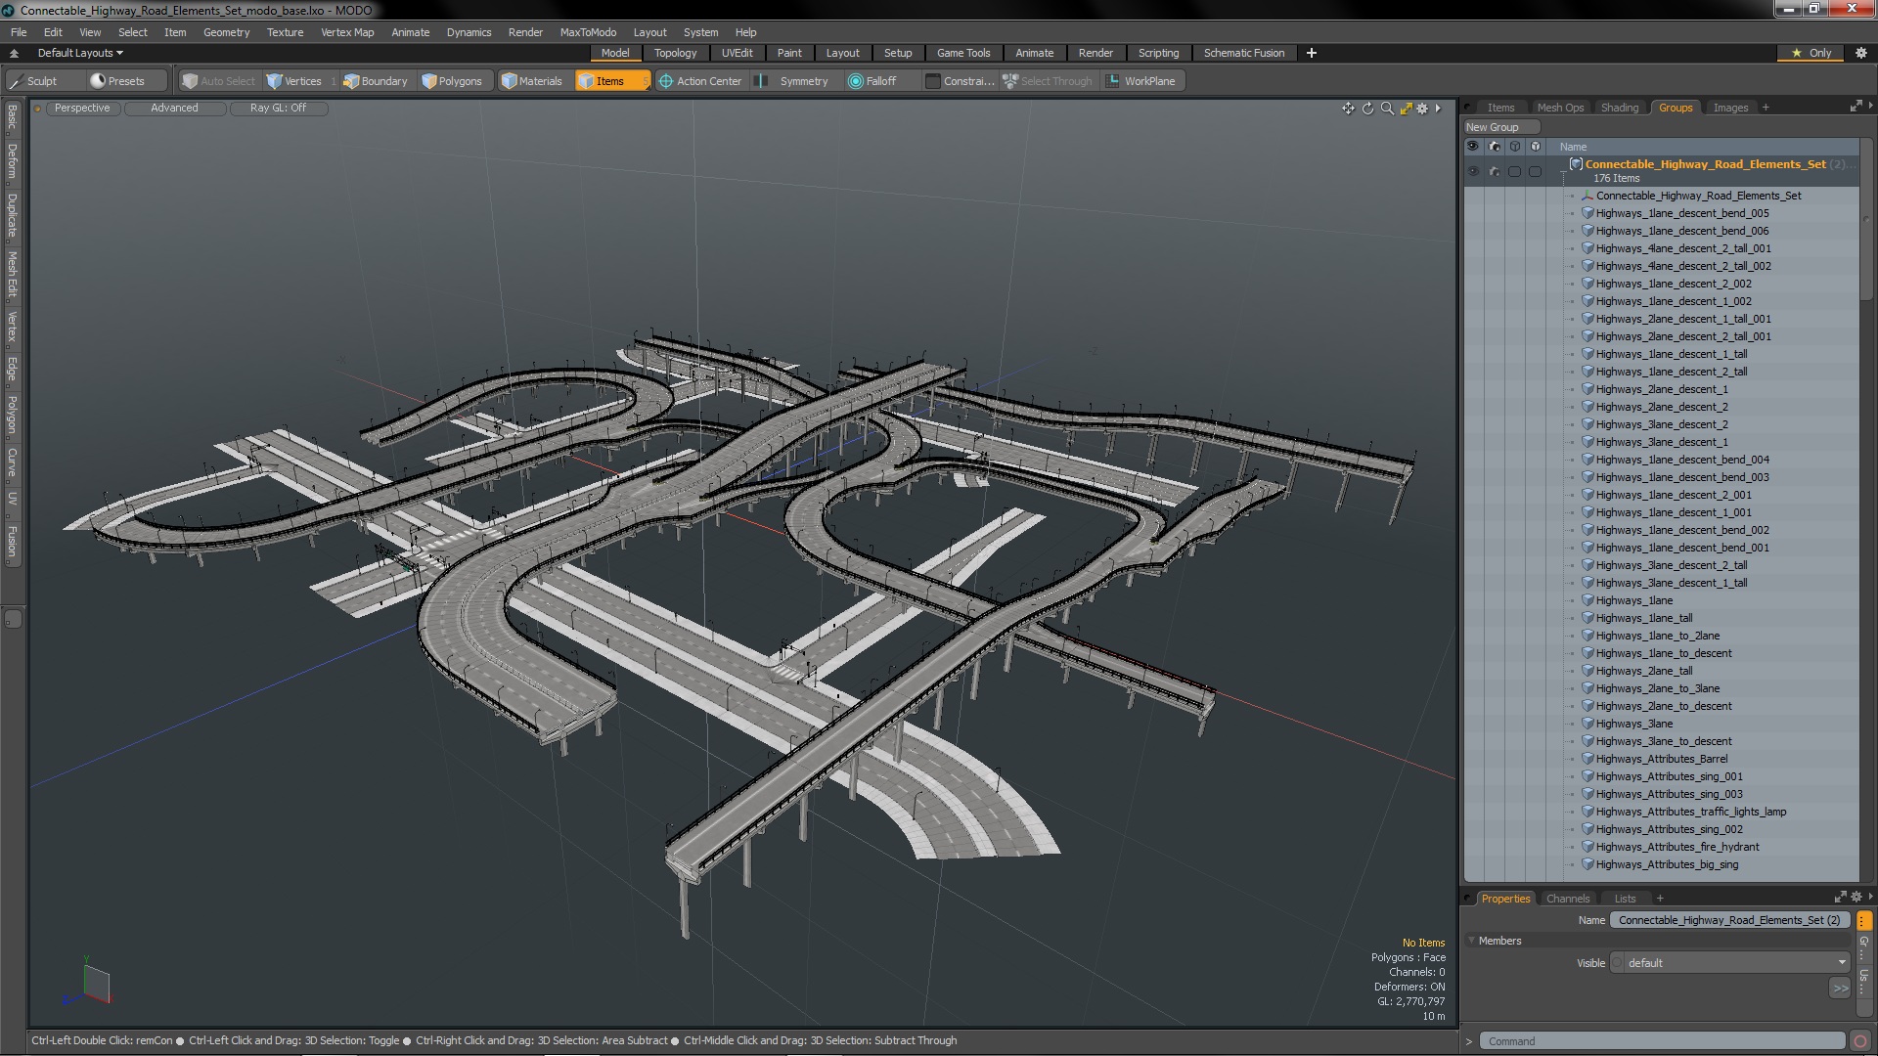
Task: Click the New Group button
Action: tap(1501, 127)
